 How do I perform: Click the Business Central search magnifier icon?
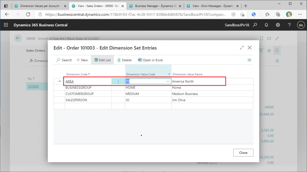pos(255,25)
